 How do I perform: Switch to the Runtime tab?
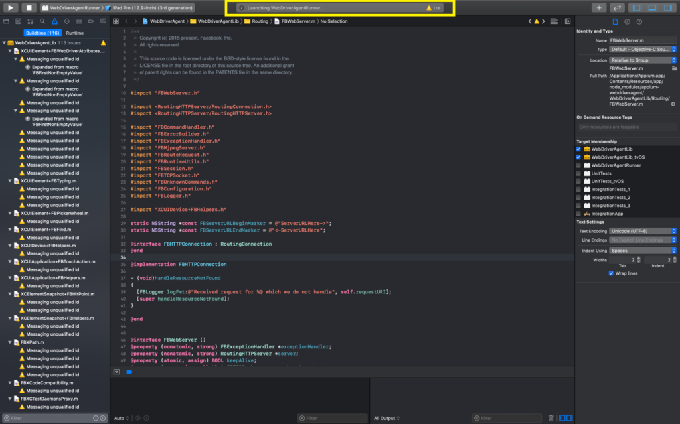pyautogui.click(x=74, y=33)
